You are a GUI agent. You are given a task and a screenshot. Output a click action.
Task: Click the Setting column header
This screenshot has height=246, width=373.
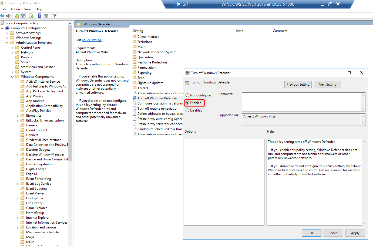pyautogui.click(x=138, y=31)
